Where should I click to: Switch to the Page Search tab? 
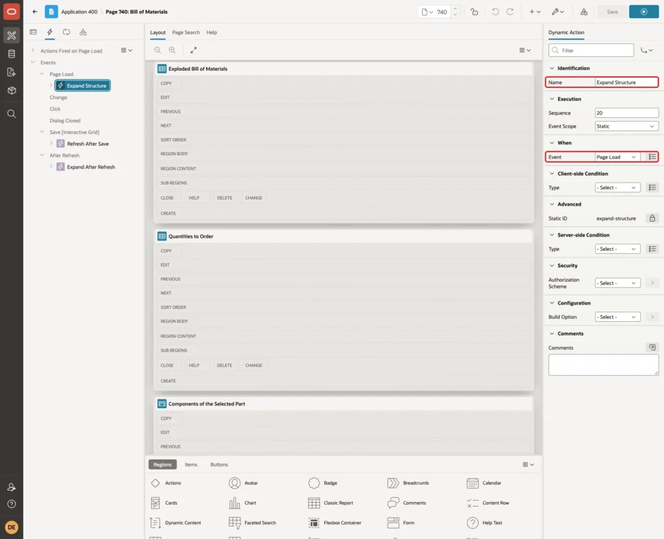185,32
